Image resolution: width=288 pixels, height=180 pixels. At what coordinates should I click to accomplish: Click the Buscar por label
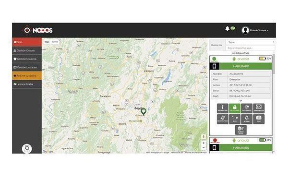point(217,45)
